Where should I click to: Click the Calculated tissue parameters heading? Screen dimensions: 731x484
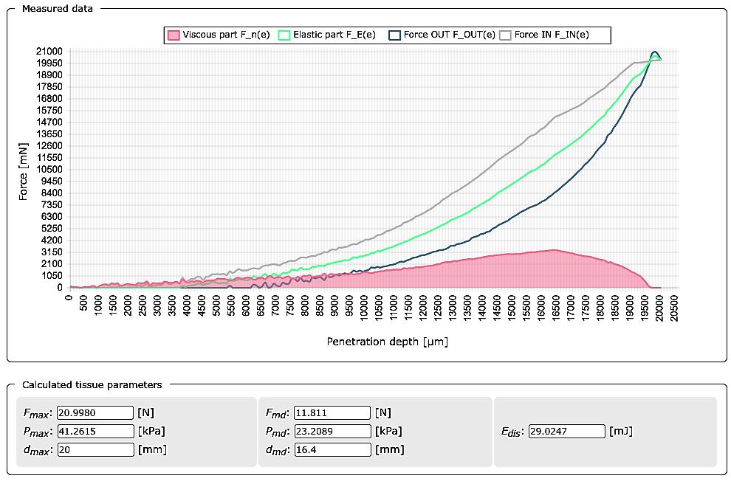pos(92,385)
